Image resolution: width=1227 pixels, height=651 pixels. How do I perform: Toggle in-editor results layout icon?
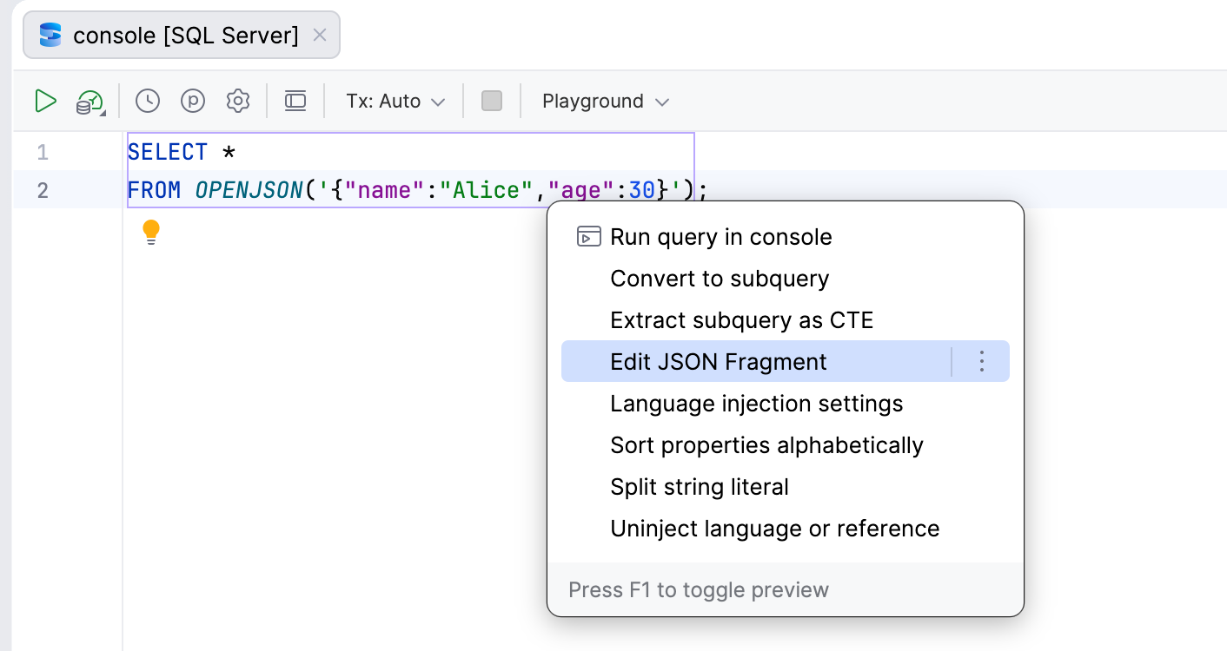295,102
